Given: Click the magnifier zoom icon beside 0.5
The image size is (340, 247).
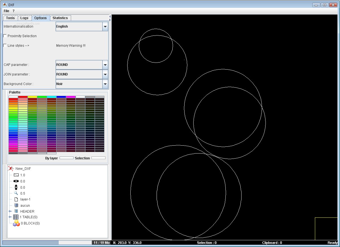Looking at the screenshot, I should (x=16, y=193).
